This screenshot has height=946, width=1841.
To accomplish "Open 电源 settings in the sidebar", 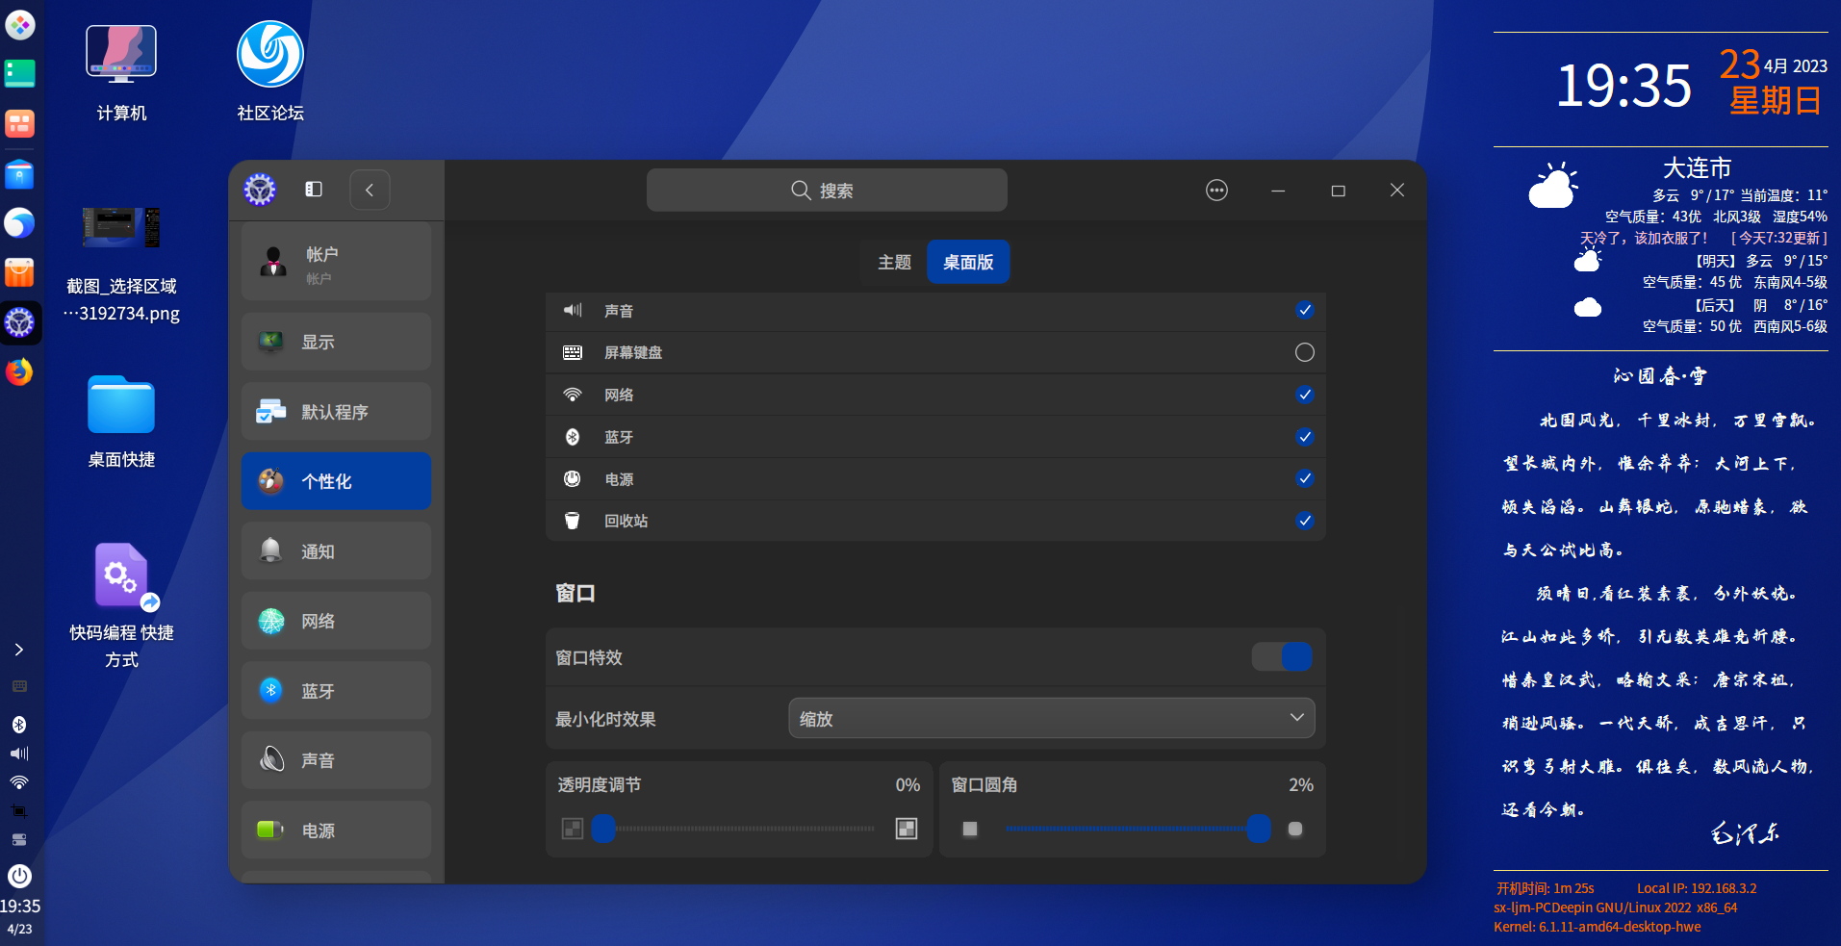I will [x=335, y=829].
